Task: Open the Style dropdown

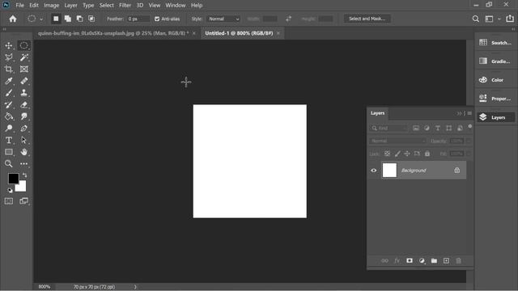Action: (223, 19)
